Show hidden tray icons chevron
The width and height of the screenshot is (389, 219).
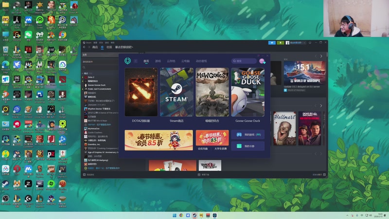pos(347,215)
